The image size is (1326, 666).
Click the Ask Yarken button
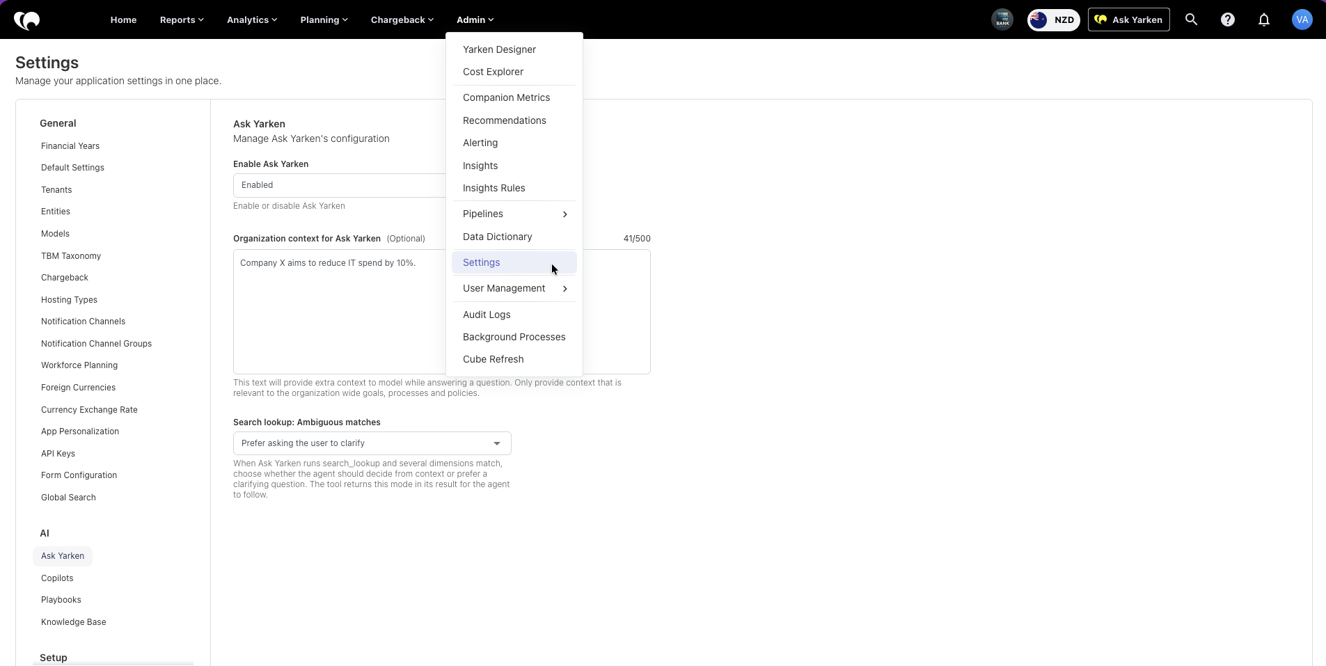1129,19
